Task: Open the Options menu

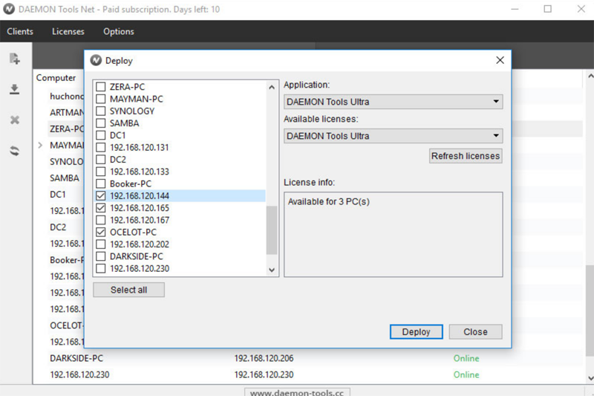Action: [119, 31]
